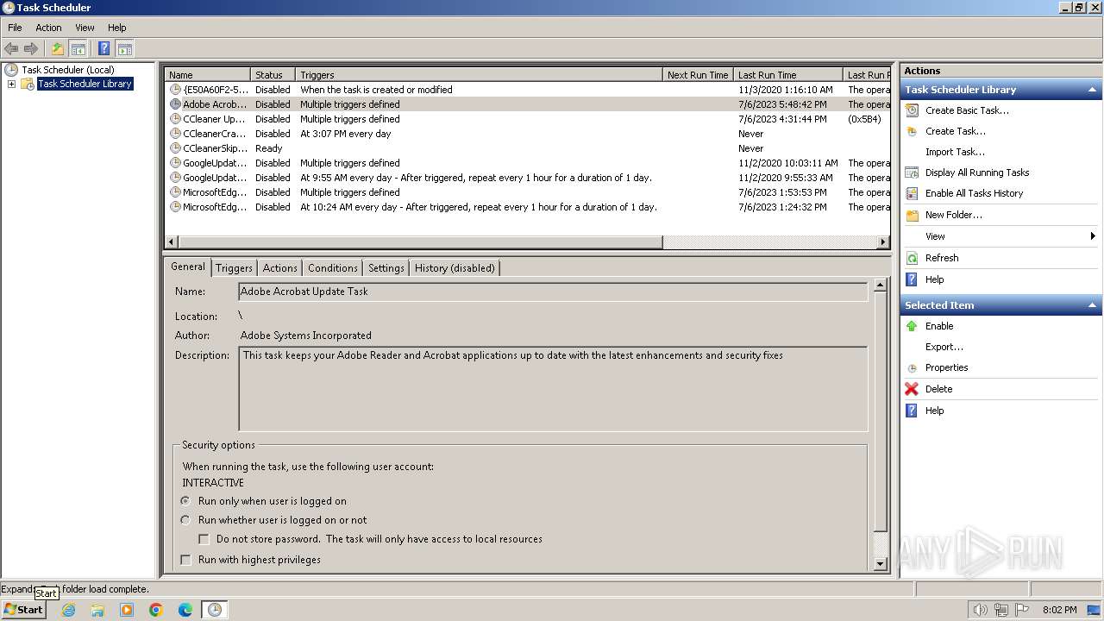
Task: Collapse the Selected Item section
Action: 1092,305
